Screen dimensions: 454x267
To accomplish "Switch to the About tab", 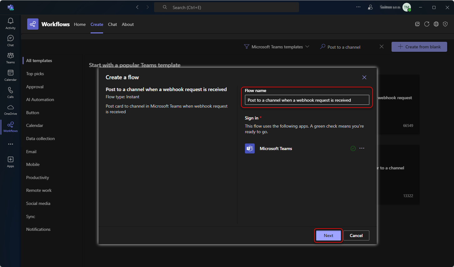I will (127, 24).
